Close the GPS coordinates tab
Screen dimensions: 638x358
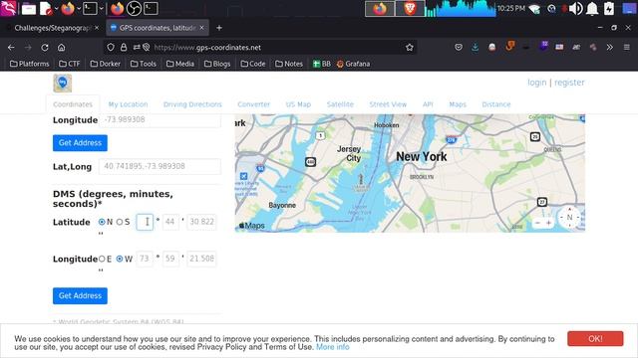(x=201, y=28)
